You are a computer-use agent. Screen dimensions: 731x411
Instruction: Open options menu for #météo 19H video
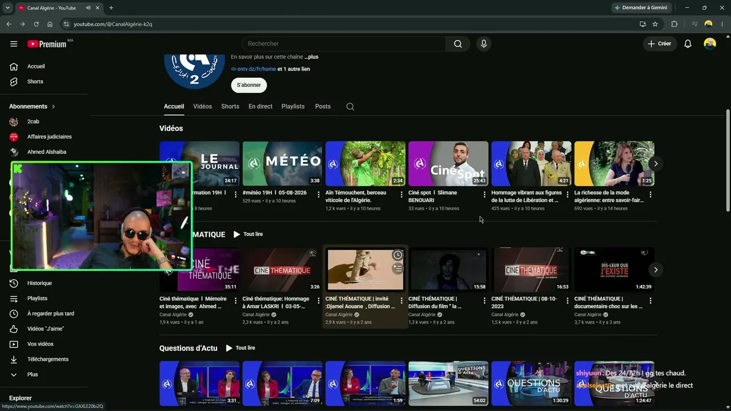click(319, 195)
